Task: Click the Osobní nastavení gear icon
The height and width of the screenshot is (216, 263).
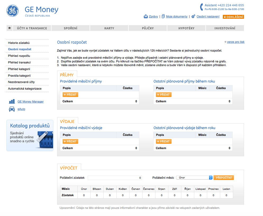Action: [x=193, y=16]
